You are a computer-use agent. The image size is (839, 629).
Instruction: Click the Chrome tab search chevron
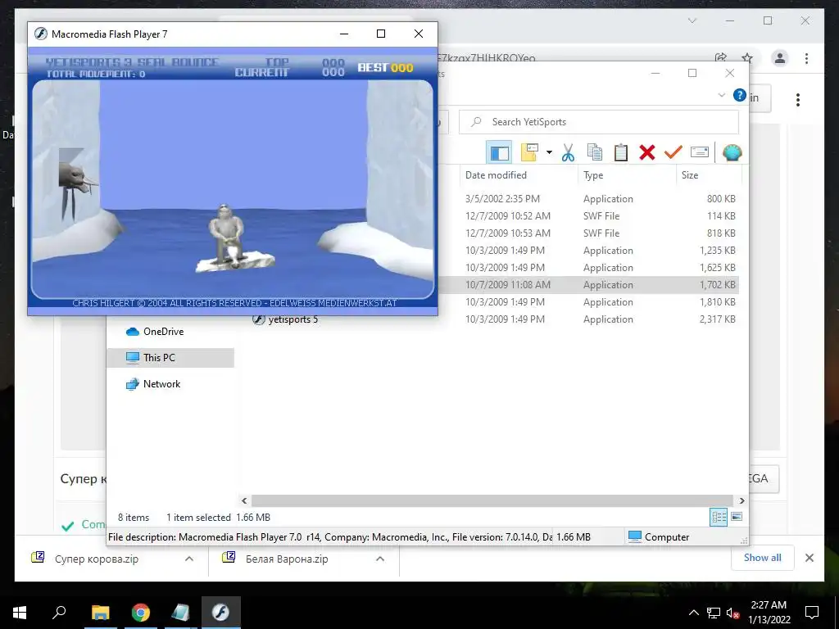point(692,20)
